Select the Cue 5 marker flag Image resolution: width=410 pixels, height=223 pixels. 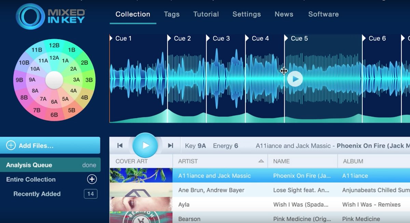click(286, 39)
